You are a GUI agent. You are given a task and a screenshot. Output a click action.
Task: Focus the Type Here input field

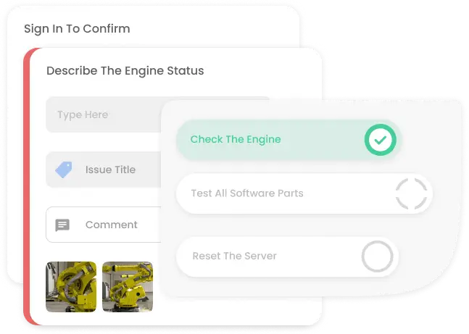[104, 114]
